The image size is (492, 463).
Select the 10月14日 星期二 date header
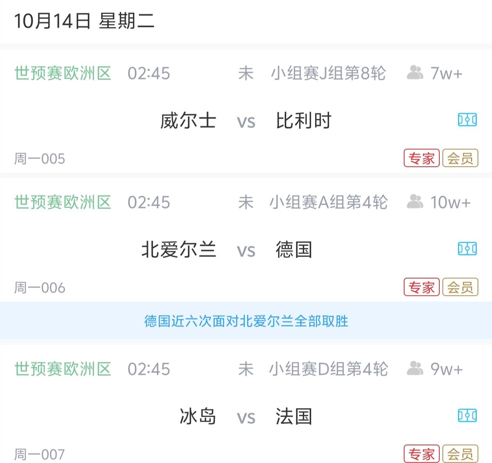84,21
